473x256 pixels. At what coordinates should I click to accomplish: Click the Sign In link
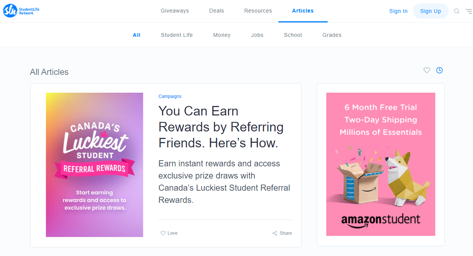click(398, 11)
